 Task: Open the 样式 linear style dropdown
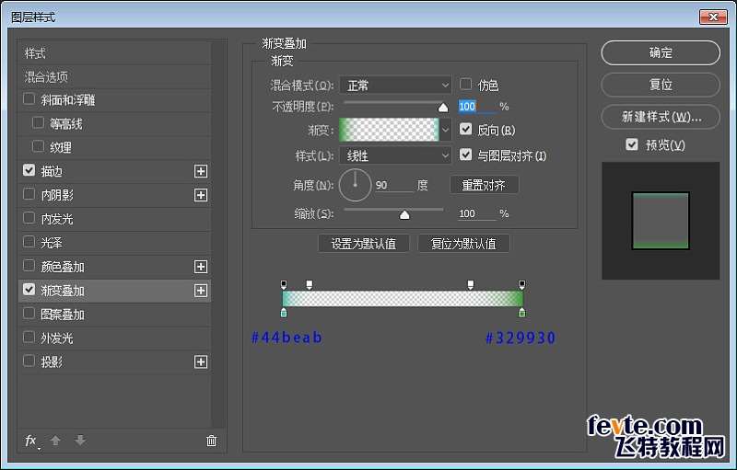pyautogui.click(x=395, y=155)
